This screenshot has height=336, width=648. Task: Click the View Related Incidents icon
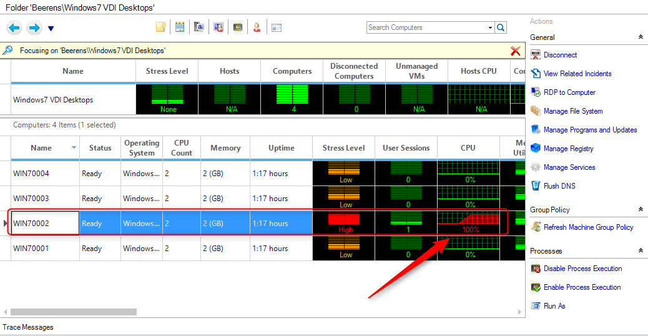(x=536, y=74)
